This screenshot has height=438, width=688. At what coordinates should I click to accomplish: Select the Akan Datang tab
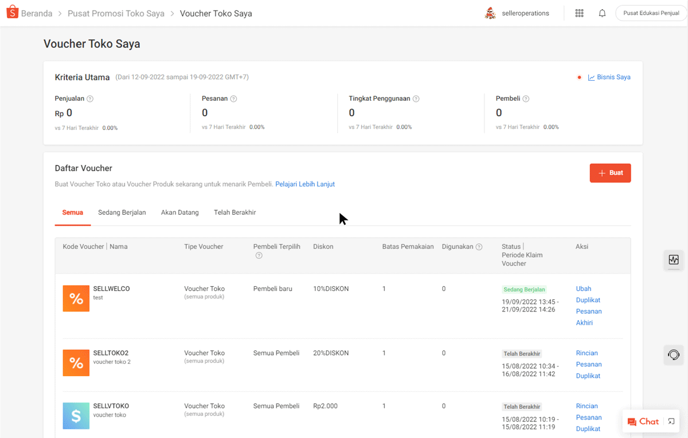click(x=179, y=212)
